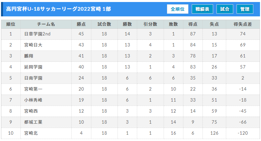Click the 勝点 column header
This screenshot has width=261, height=141.
tap(81, 24)
